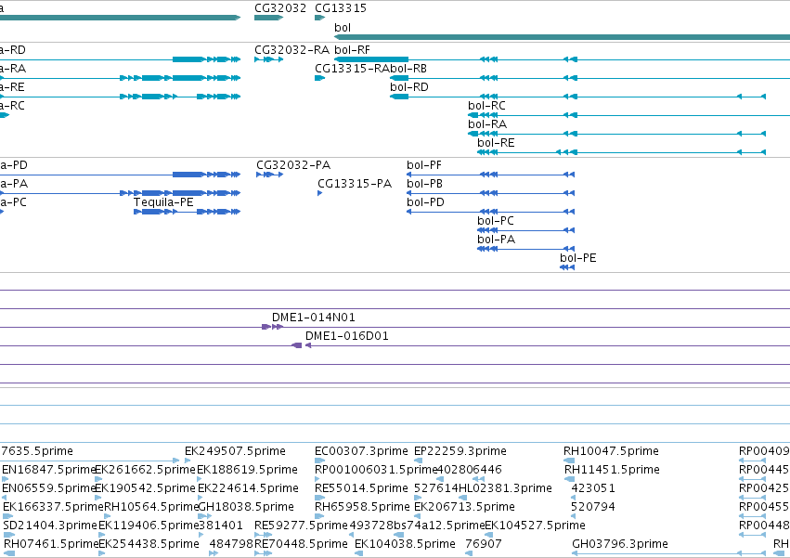Click the HL02381.3prime EST label
Image resolution: width=790 pixels, height=558 pixels.
[x=505, y=488]
